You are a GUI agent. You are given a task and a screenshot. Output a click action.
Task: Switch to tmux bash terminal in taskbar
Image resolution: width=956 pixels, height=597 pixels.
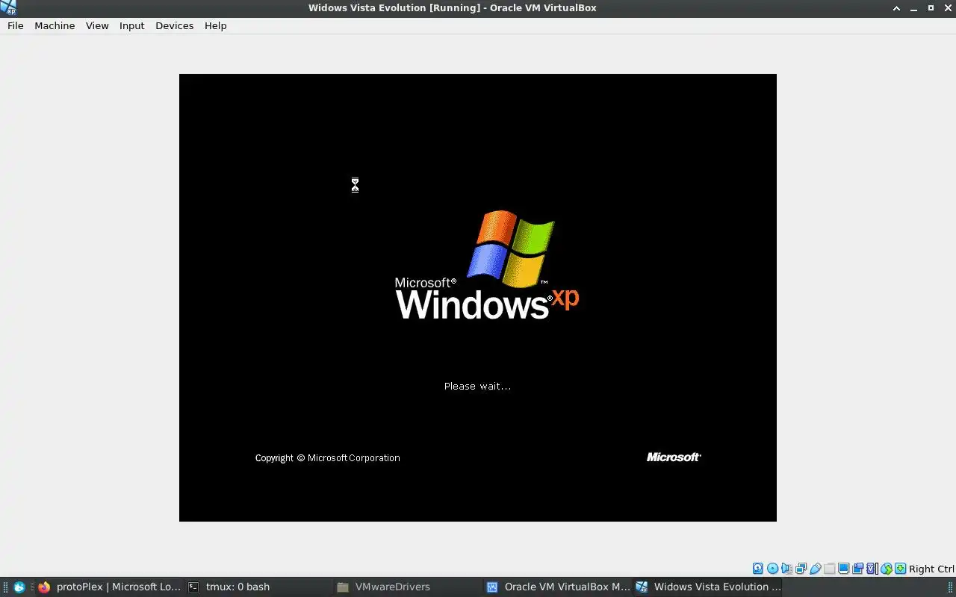258,587
